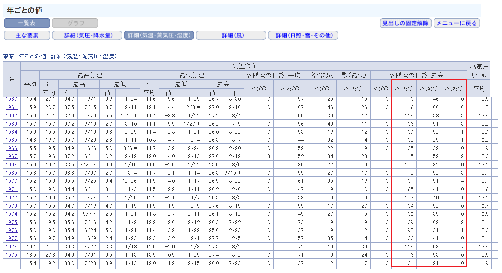Open the 1960 year link
This screenshot has width=502, height=273.
point(11,99)
